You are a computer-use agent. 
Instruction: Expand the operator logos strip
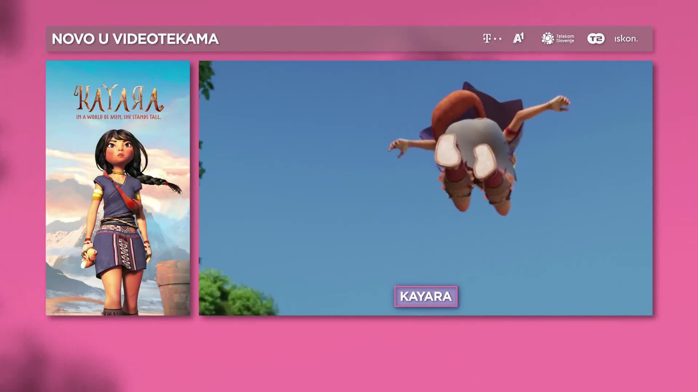click(x=560, y=38)
